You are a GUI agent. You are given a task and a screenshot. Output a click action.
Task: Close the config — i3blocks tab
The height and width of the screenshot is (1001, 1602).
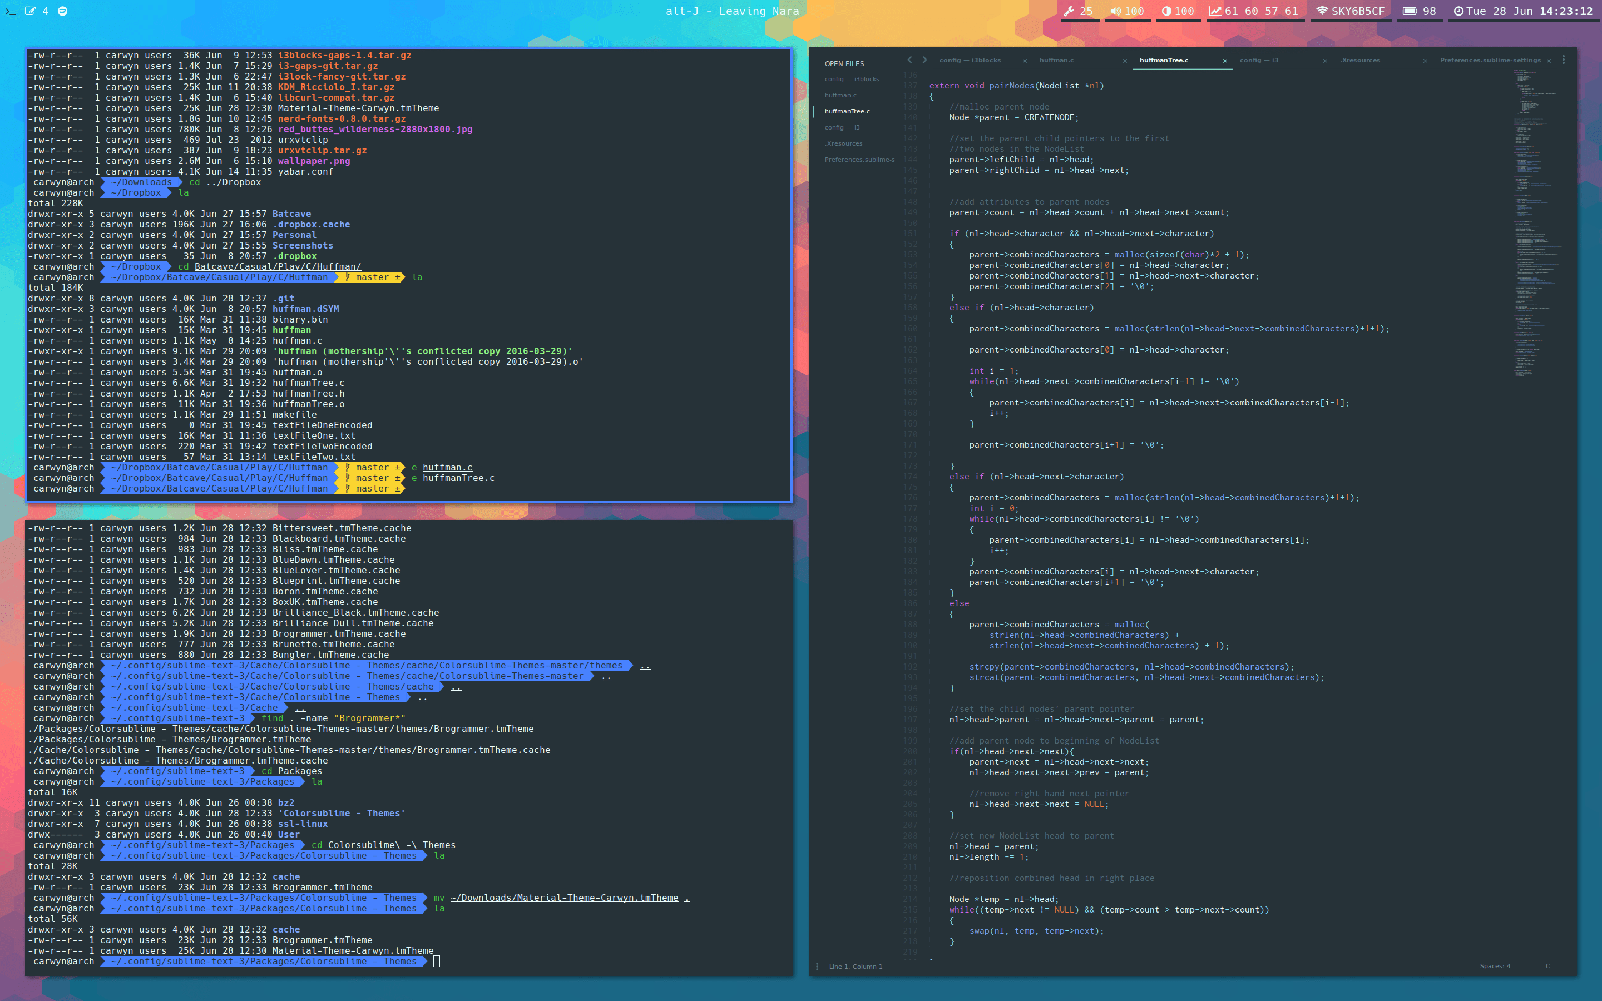1025,61
